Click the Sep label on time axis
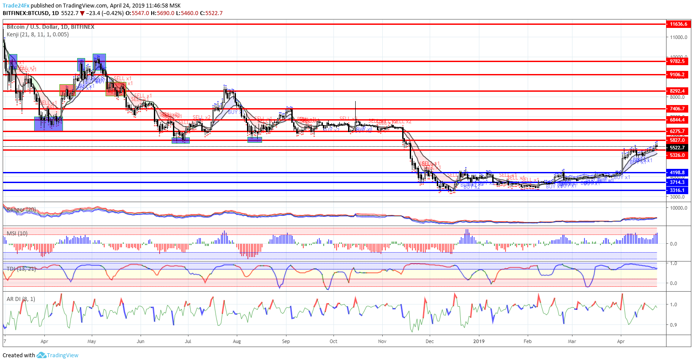Viewport: 694px width, 363px height. [286, 341]
